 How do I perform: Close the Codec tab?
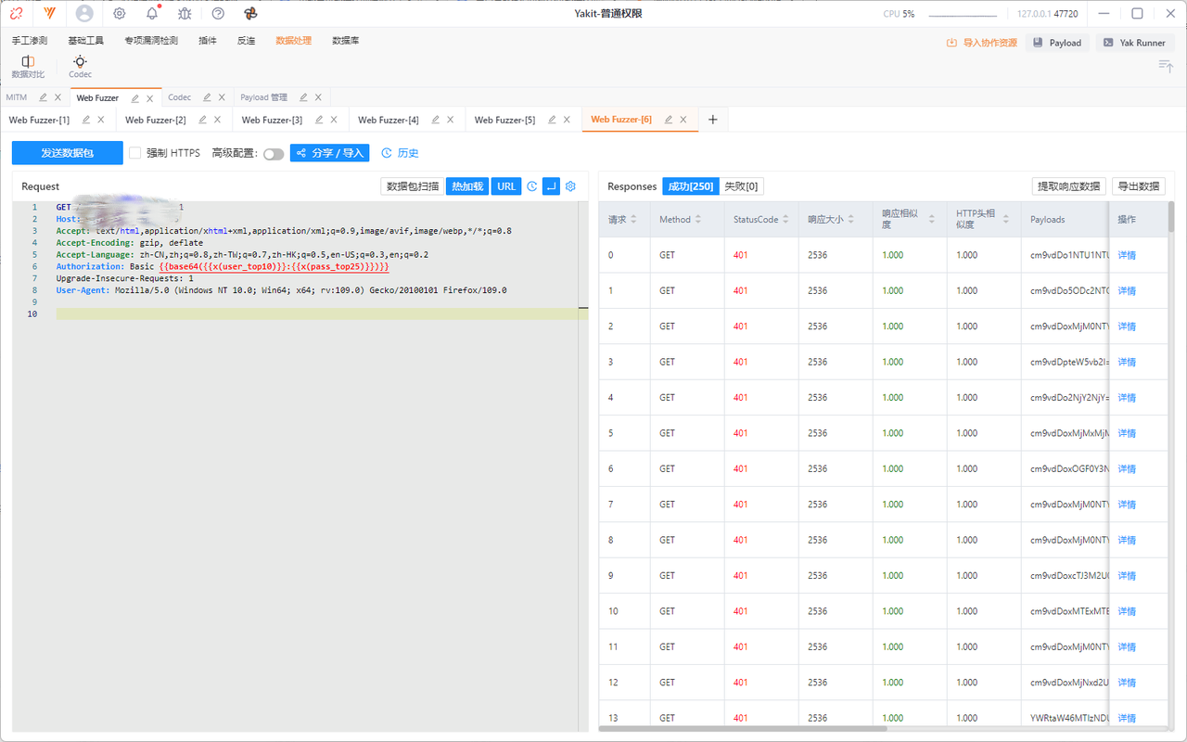point(223,97)
